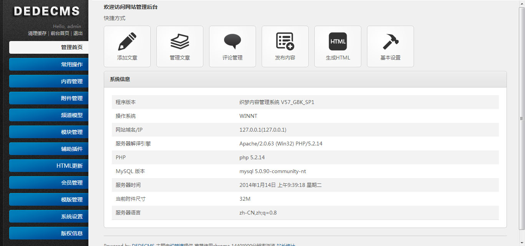
Task: Select the 管理首页 sidebar tab
Action: point(49,48)
